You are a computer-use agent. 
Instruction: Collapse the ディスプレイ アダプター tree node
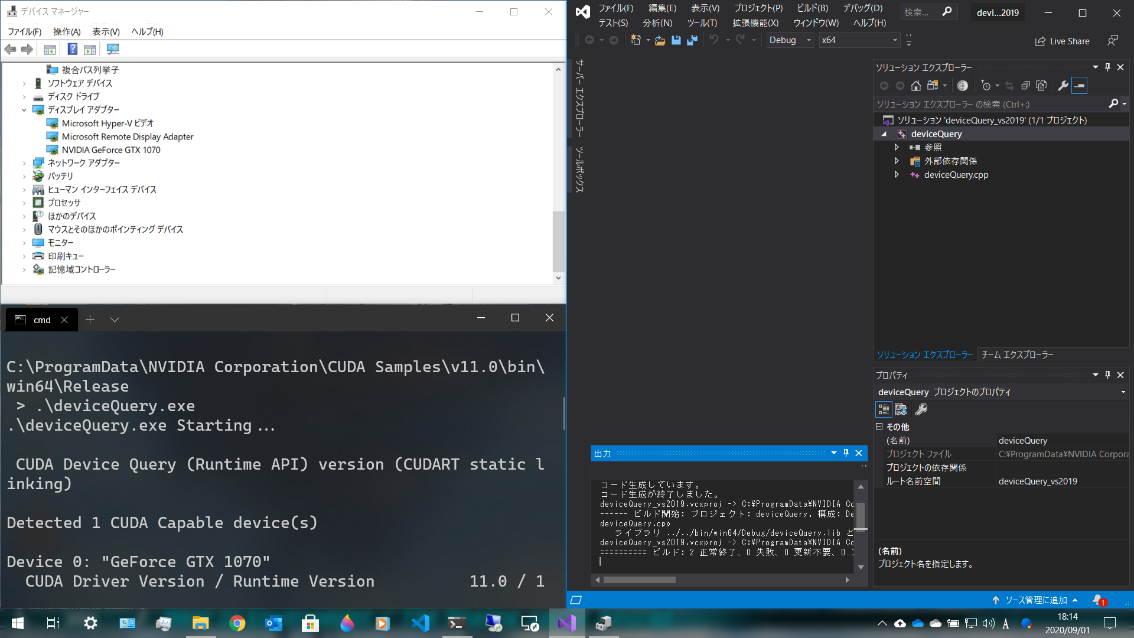click(x=24, y=110)
